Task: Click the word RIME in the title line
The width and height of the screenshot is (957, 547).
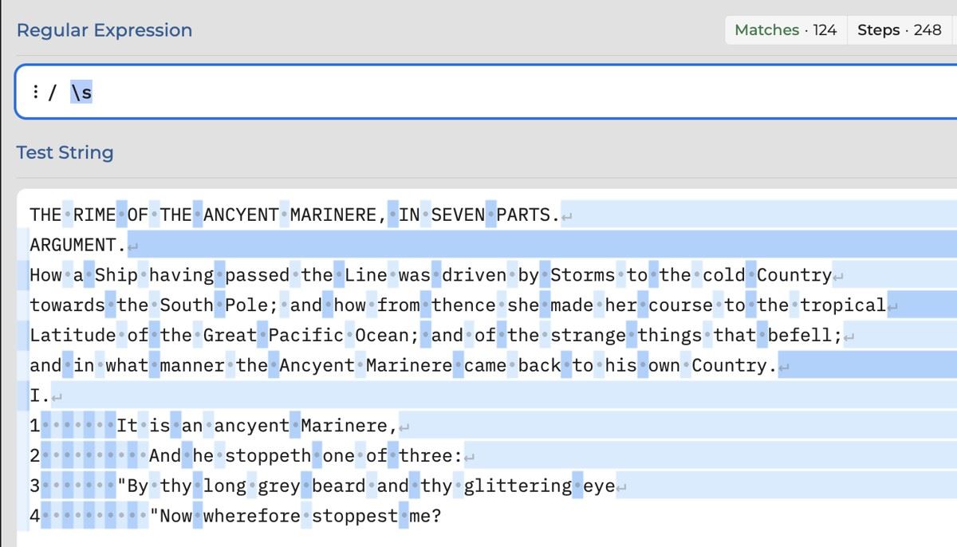Action: point(94,215)
